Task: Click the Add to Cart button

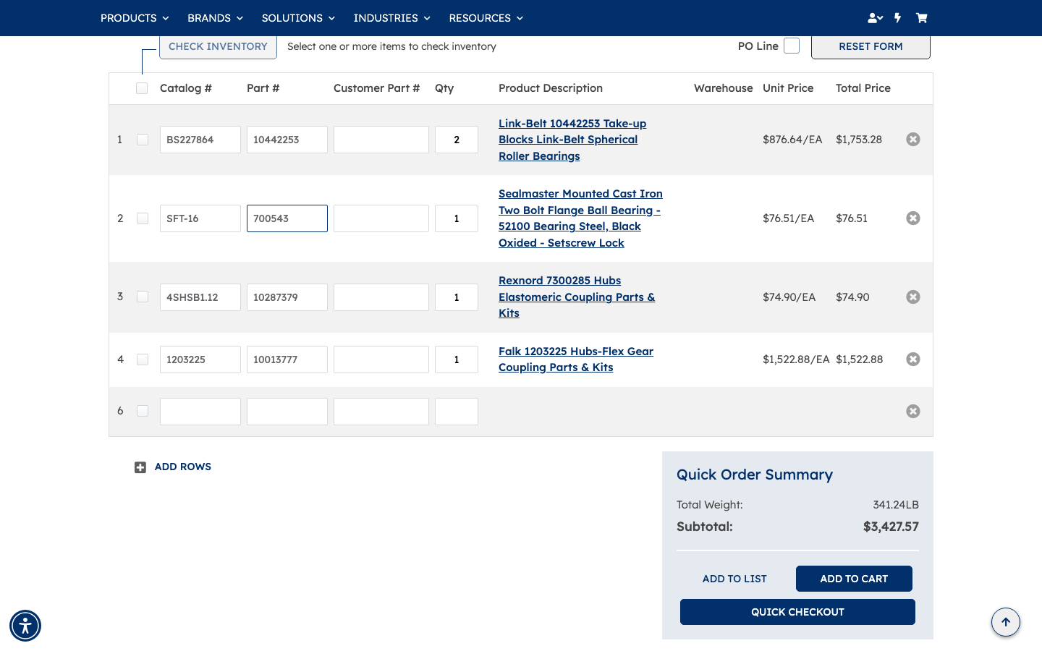Action: [854, 579]
